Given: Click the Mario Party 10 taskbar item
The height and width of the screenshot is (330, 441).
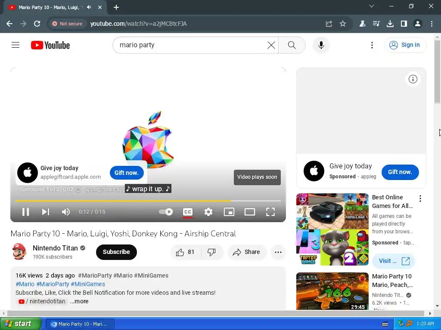Looking at the screenshot, I should 80,324.
